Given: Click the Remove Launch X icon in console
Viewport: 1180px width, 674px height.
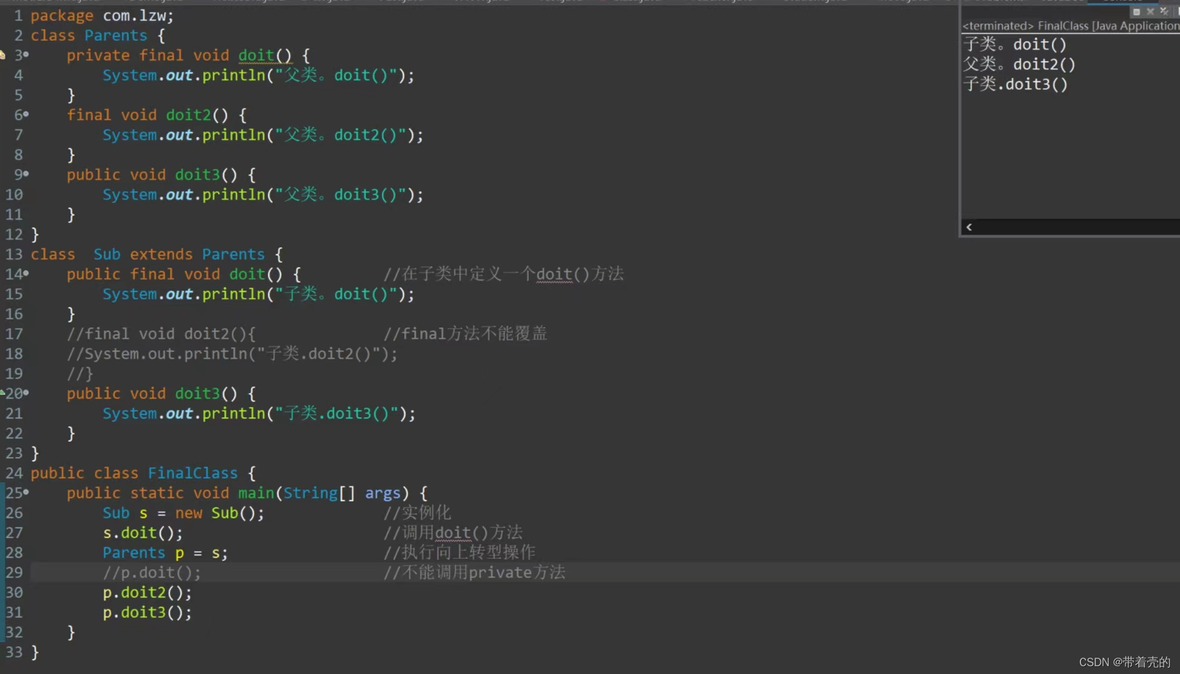Looking at the screenshot, I should (1150, 11).
